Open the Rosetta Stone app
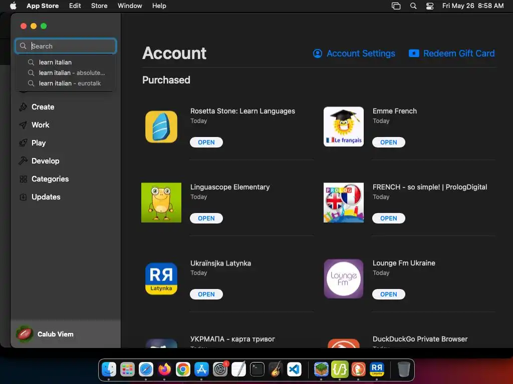The width and height of the screenshot is (513, 384). pyautogui.click(x=206, y=142)
